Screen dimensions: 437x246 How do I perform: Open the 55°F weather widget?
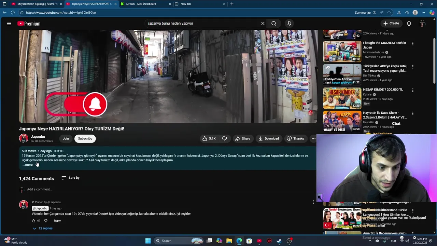15,241
